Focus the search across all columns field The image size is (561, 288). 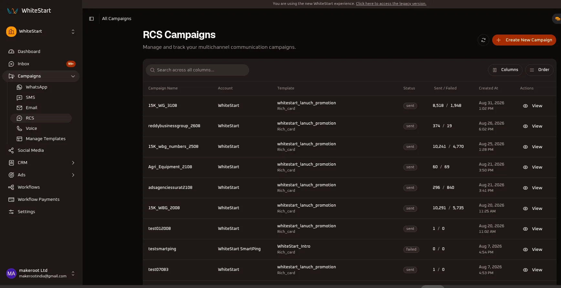[x=197, y=70]
